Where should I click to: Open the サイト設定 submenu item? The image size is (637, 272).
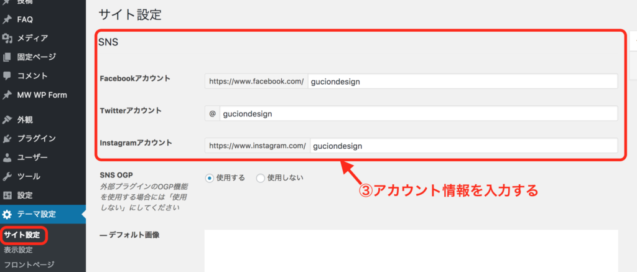[x=21, y=235]
